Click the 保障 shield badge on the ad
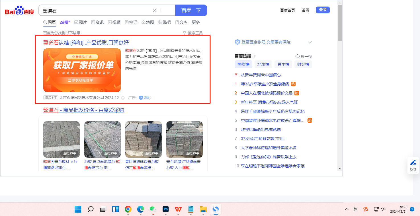Screen dimensions: 420x216 pyautogui.click(x=145, y=98)
